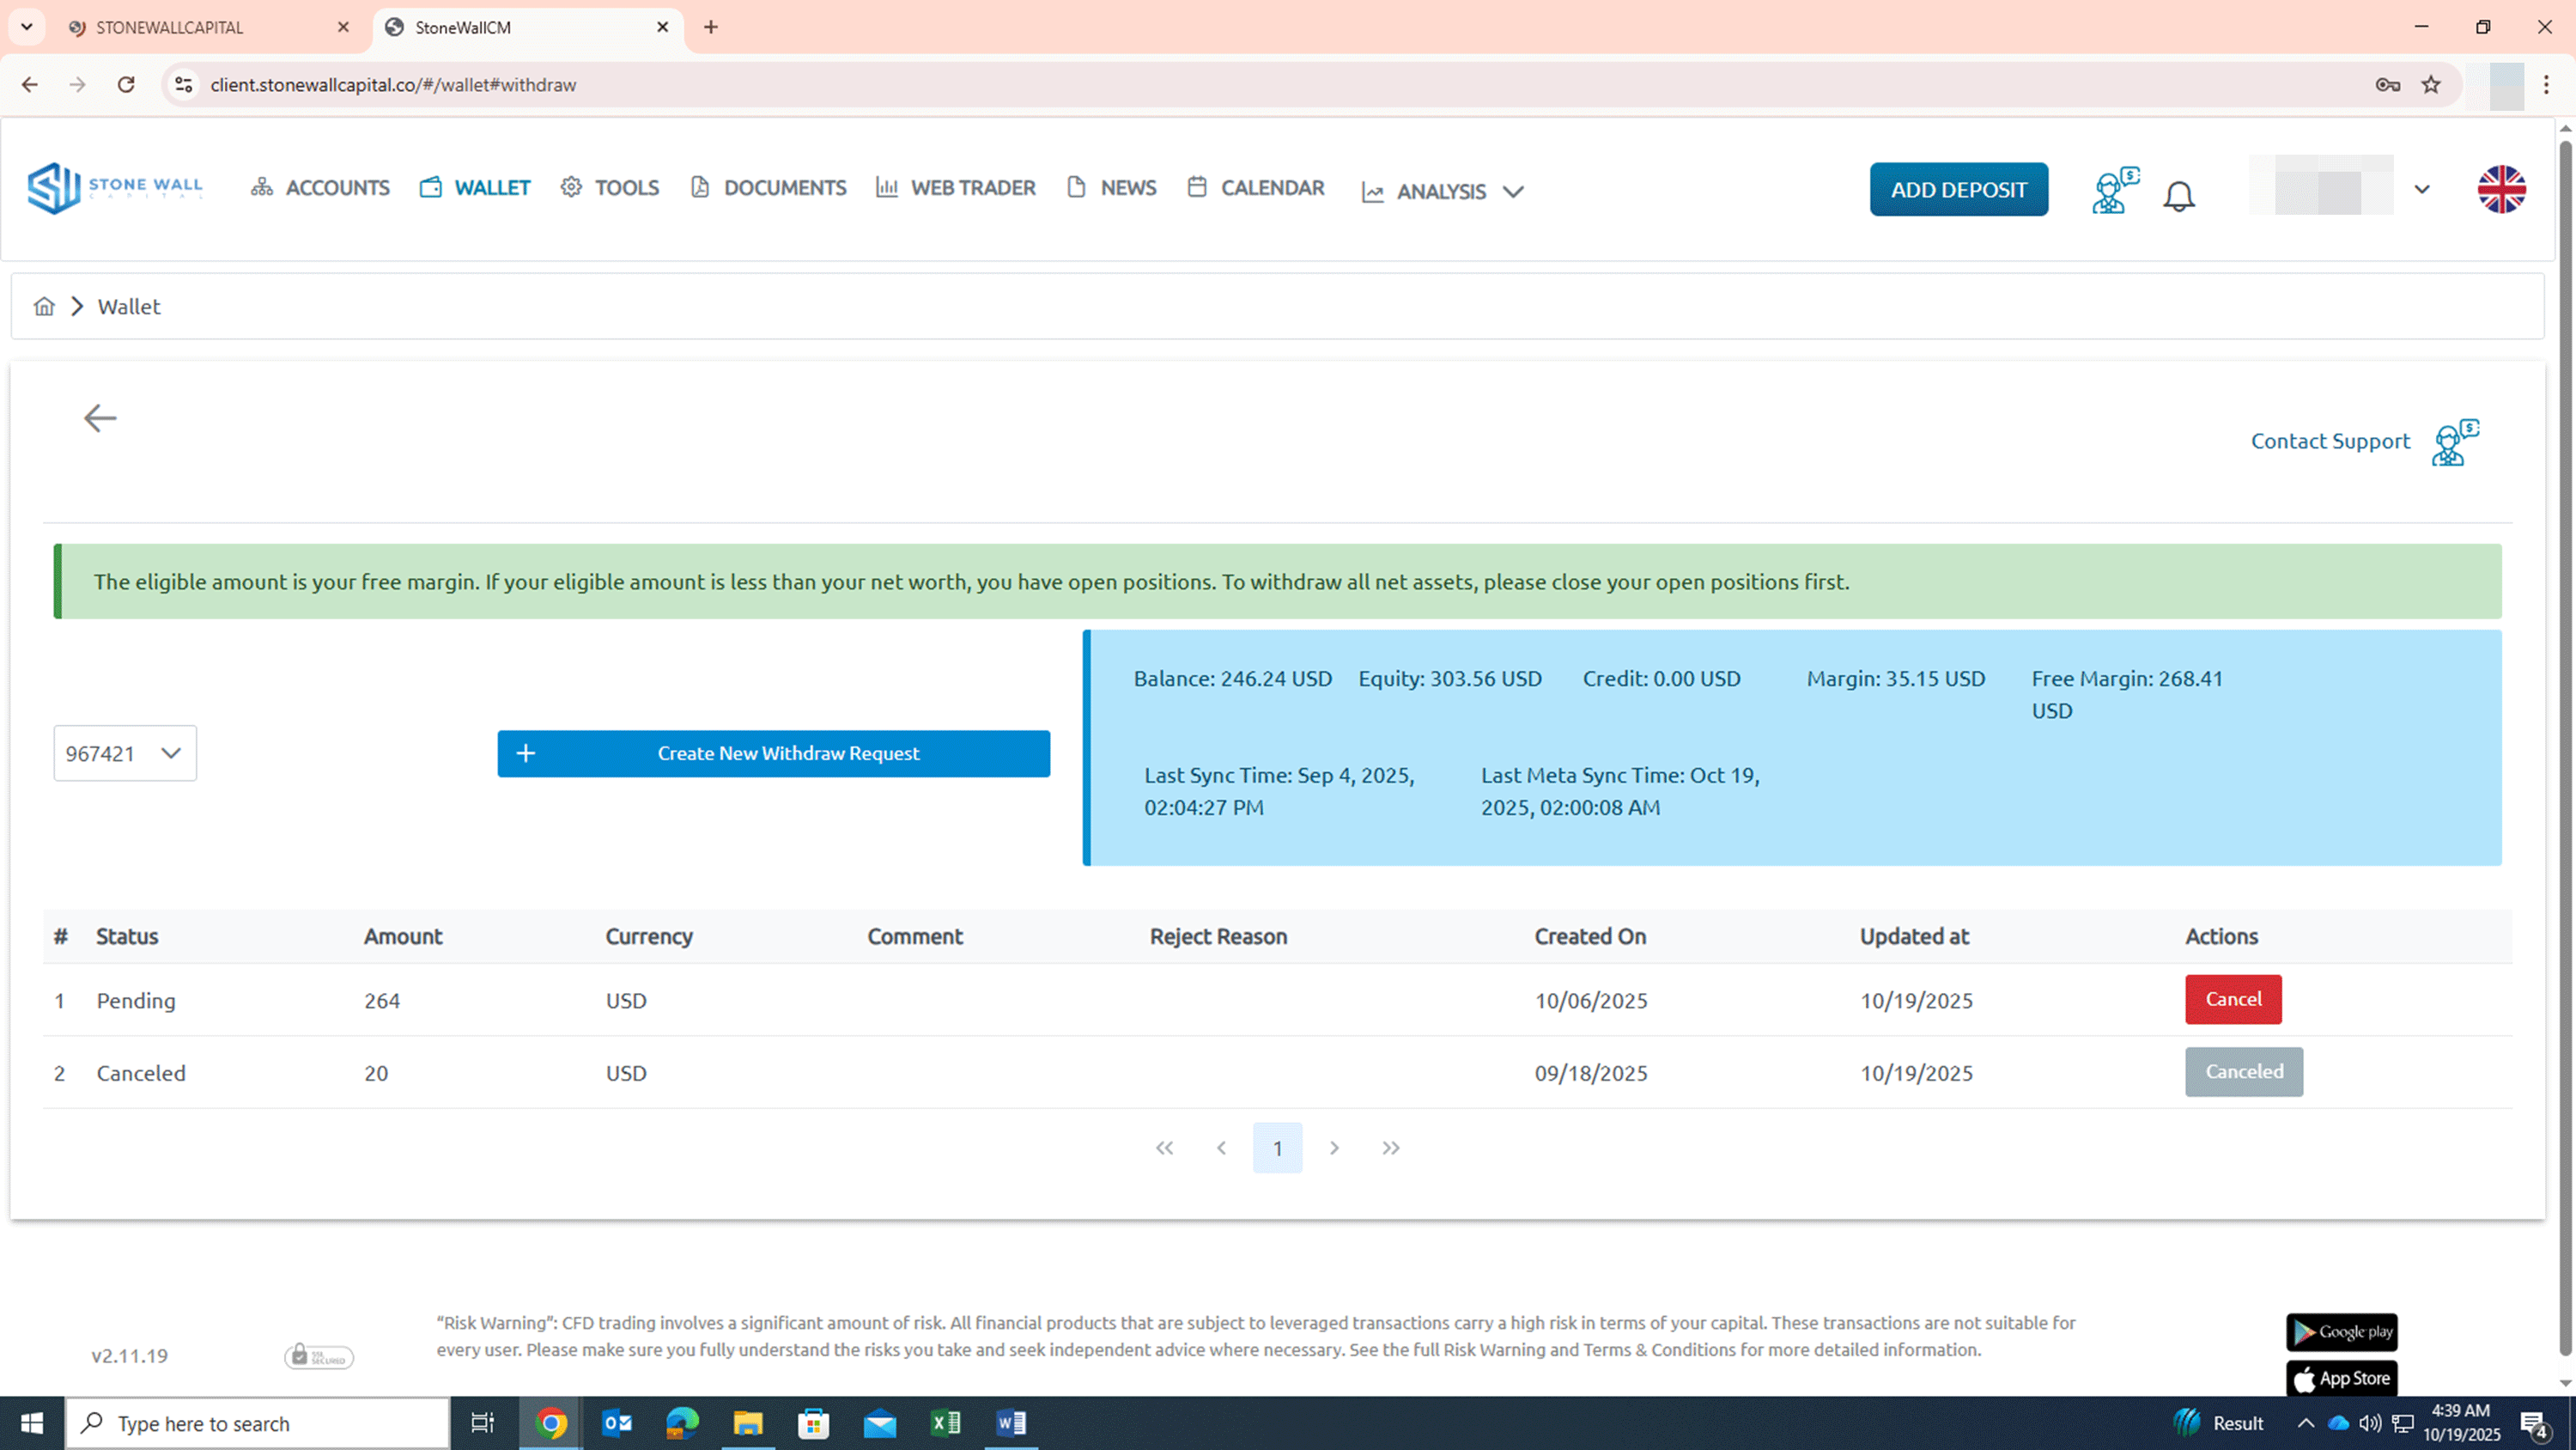Click the Stone Wall Capital logo

pos(115,188)
